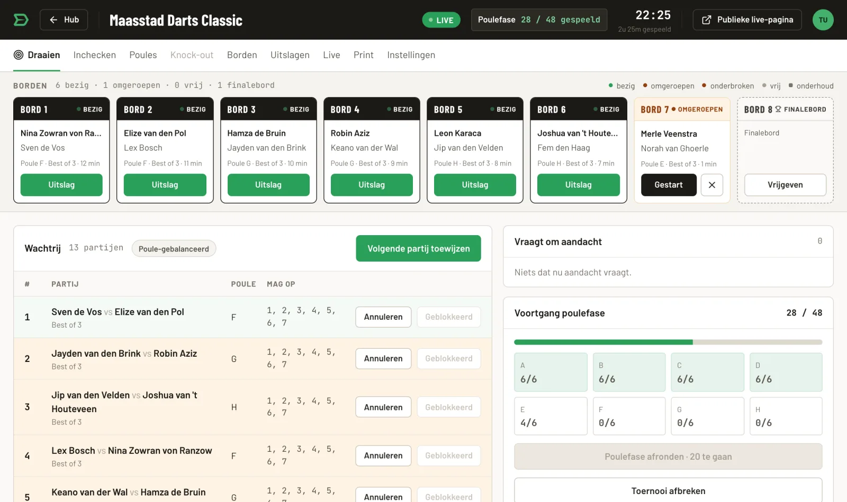Open the Borden tab
This screenshot has width=847, height=502.
(242, 55)
